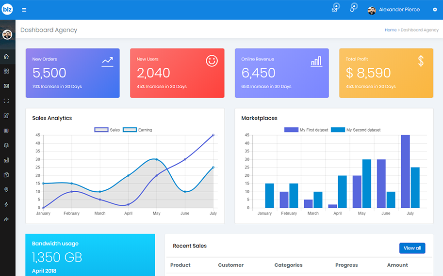This screenshot has height=276, width=443.
Task: Click the bar chart icon in sidebar
Action: [6, 160]
